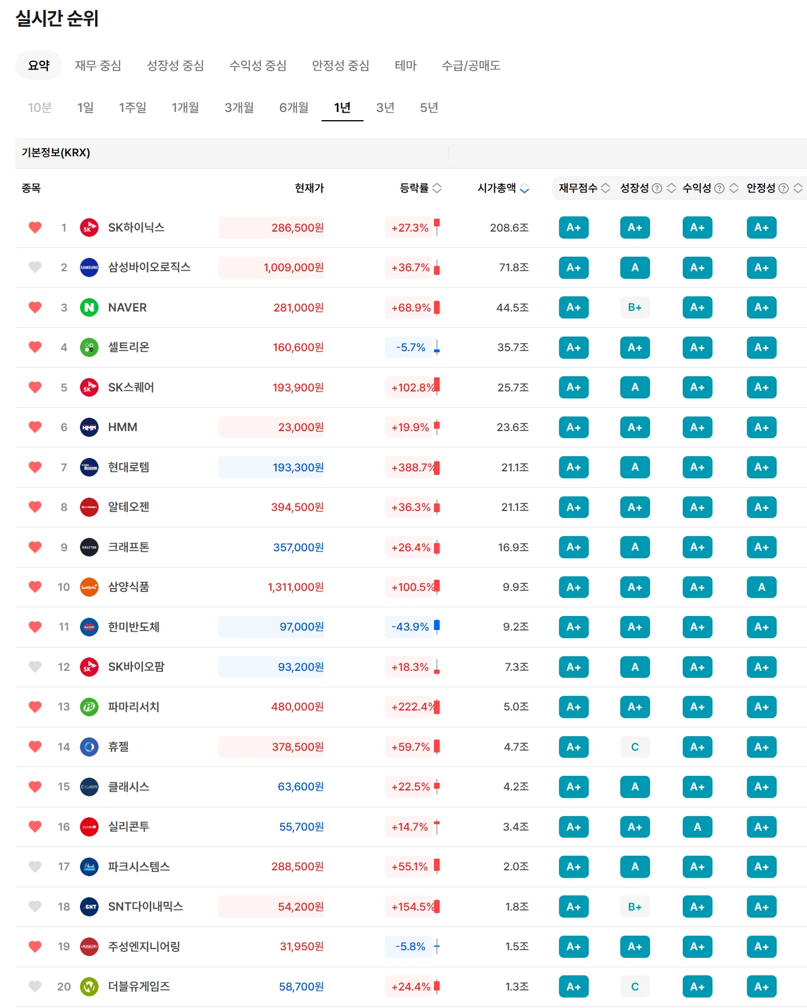Viewport: 807px width, 1008px height.
Task: Click the green NAVER logo icon
Action: (x=89, y=307)
